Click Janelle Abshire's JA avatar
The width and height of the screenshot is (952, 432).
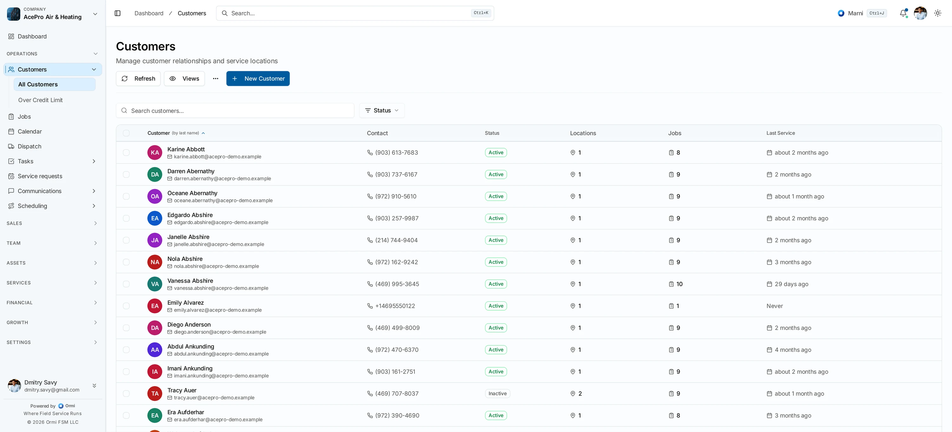pyautogui.click(x=155, y=240)
